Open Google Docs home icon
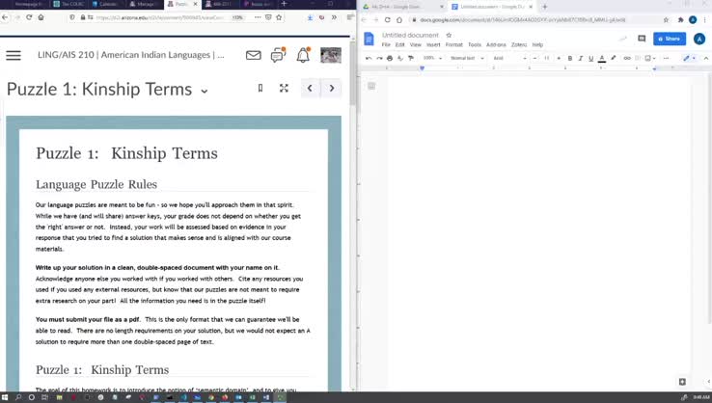Image resolution: width=712 pixels, height=403 pixels. (x=369, y=39)
